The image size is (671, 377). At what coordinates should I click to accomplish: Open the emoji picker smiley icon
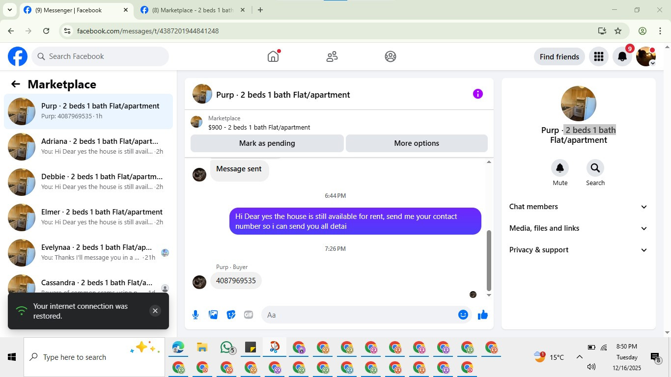tap(463, 315)
